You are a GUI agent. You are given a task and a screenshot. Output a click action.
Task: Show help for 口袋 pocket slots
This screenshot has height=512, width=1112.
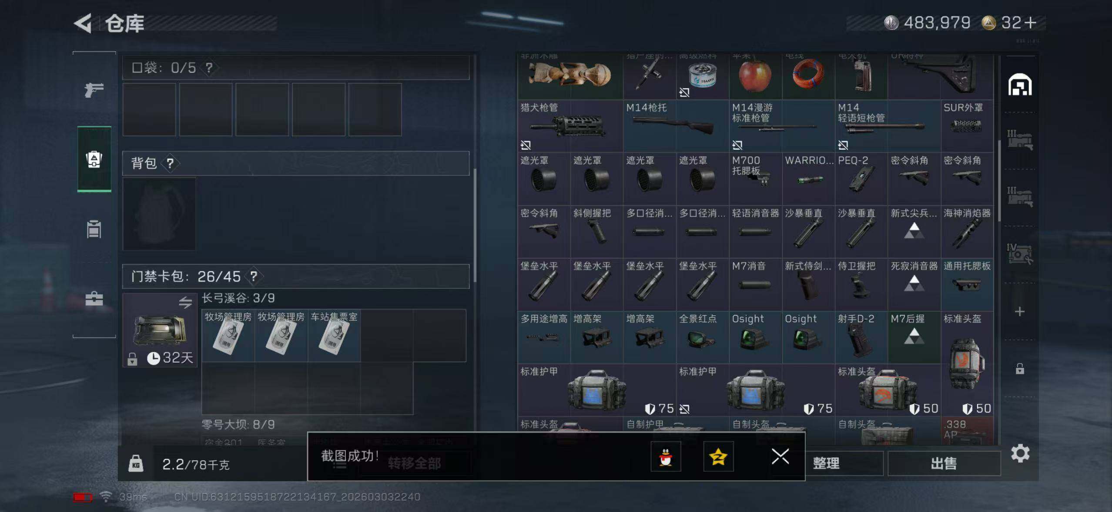pyautogui.click(x=209, y=68)
